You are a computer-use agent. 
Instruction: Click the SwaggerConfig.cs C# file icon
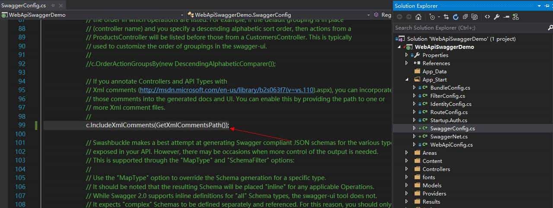coord(425,129)
